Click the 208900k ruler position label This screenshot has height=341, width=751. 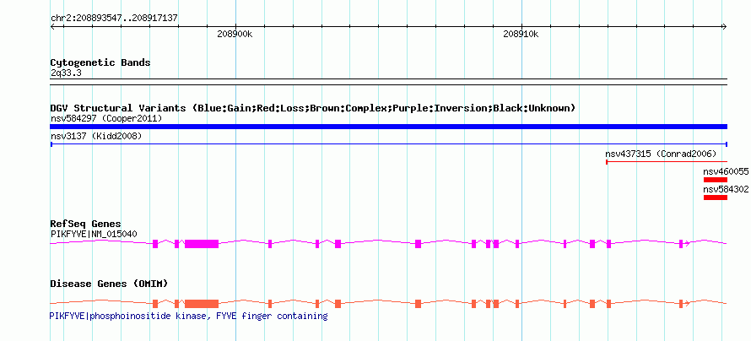tap(235, 34)
